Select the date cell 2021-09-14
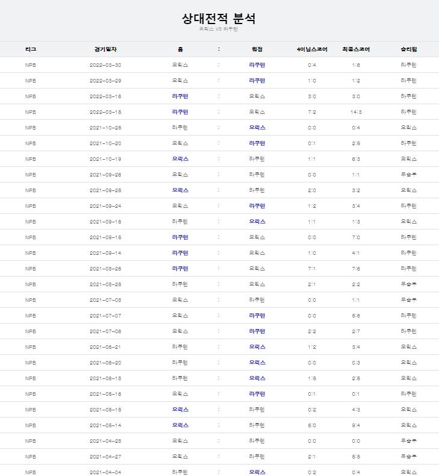439x476 pixels. [105, 253]
